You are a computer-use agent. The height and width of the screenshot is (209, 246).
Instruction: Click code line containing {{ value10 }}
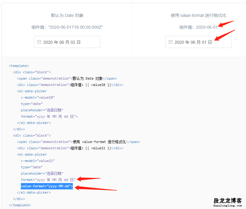70,85
